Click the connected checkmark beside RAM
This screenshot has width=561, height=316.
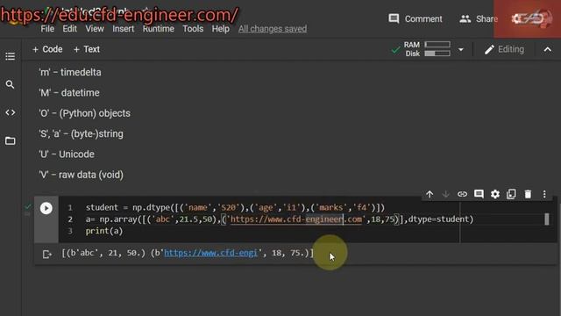[x=395, y=50]
